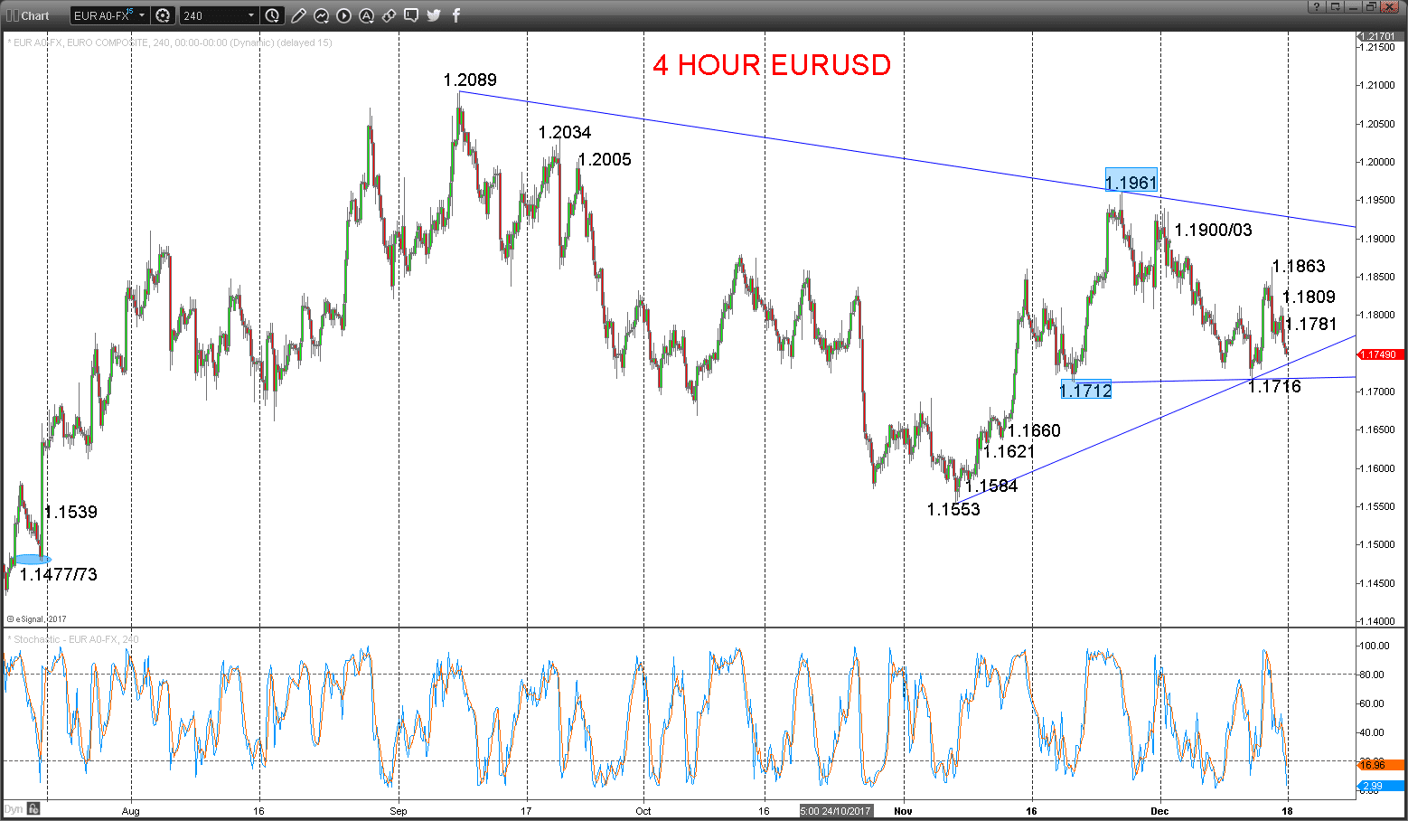This screenshot has height=821, width=1408.
Task: Click the Stochastic study label
Action: (x=73, y=639)
